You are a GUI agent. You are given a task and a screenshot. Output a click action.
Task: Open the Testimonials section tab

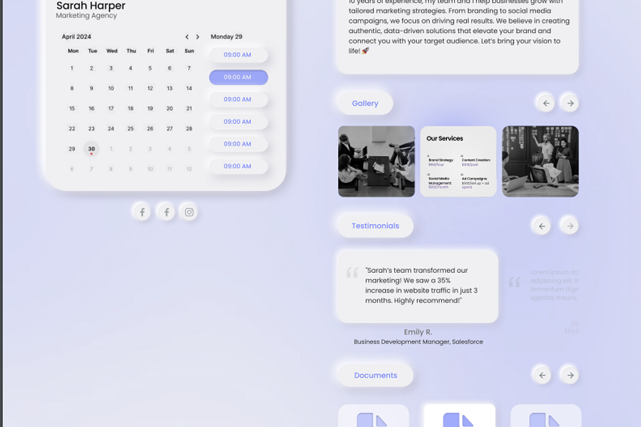click(x=375, y=226)
